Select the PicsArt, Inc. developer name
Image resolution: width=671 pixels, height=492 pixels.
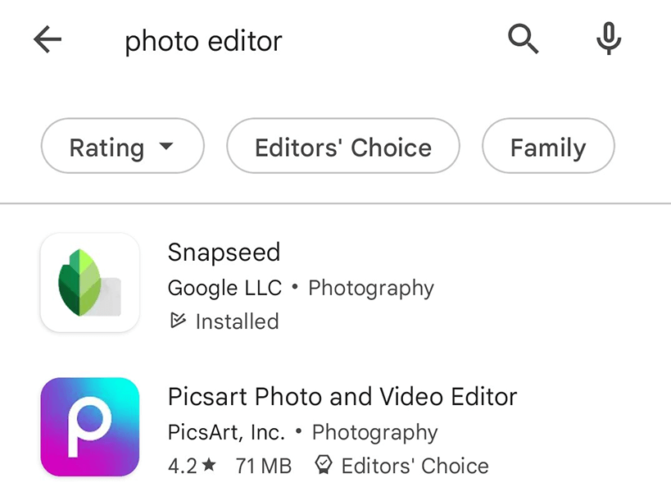(x=226, y=432)
